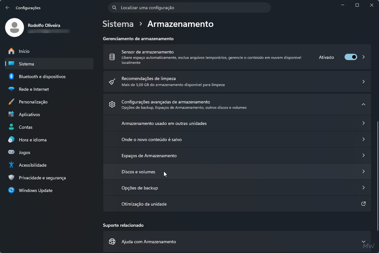The image size is (379, 253).
Task: Open Discos e volumes chevron
Action: (x=364, y=171)
